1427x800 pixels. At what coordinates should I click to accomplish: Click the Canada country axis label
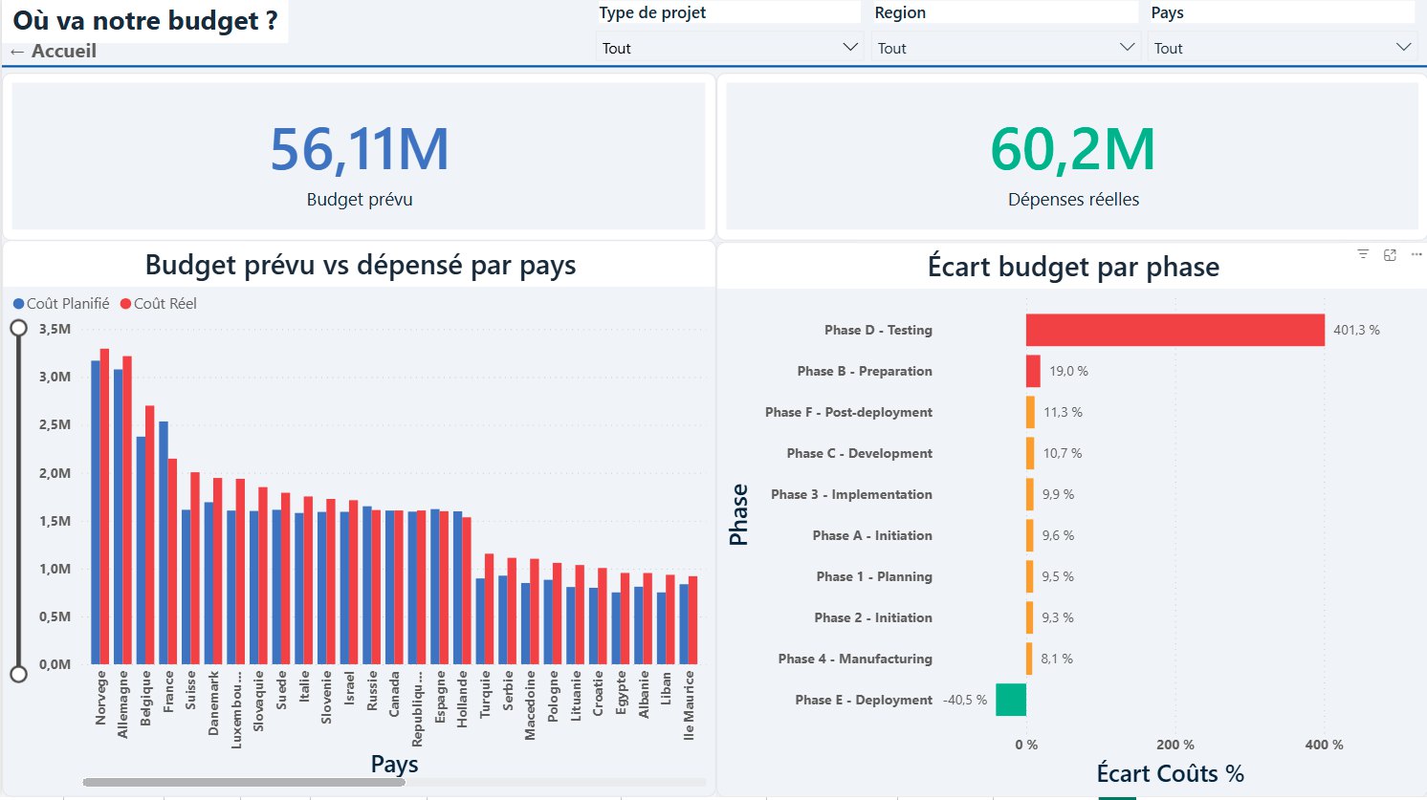pyautogui.click(x=394, y=694)
